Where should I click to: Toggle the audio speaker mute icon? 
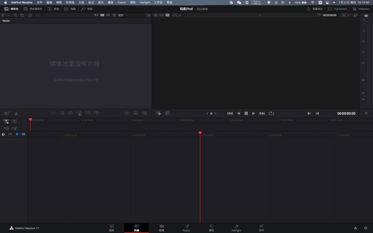point(366,16)
